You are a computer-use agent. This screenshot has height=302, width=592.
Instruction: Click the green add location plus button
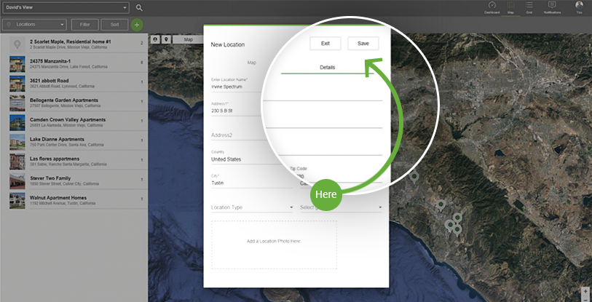pyautogui.click(x=137, y=25)
